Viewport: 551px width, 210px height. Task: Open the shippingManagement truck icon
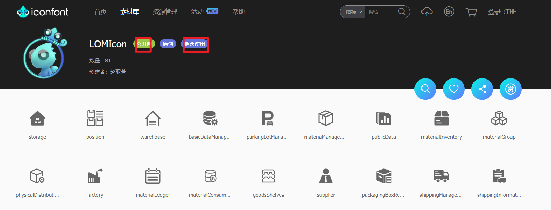441,176
